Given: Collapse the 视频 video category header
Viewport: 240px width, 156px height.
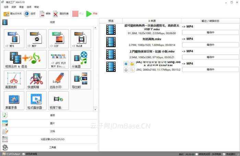Looking at the screenshot, I should tap(50, 22).
